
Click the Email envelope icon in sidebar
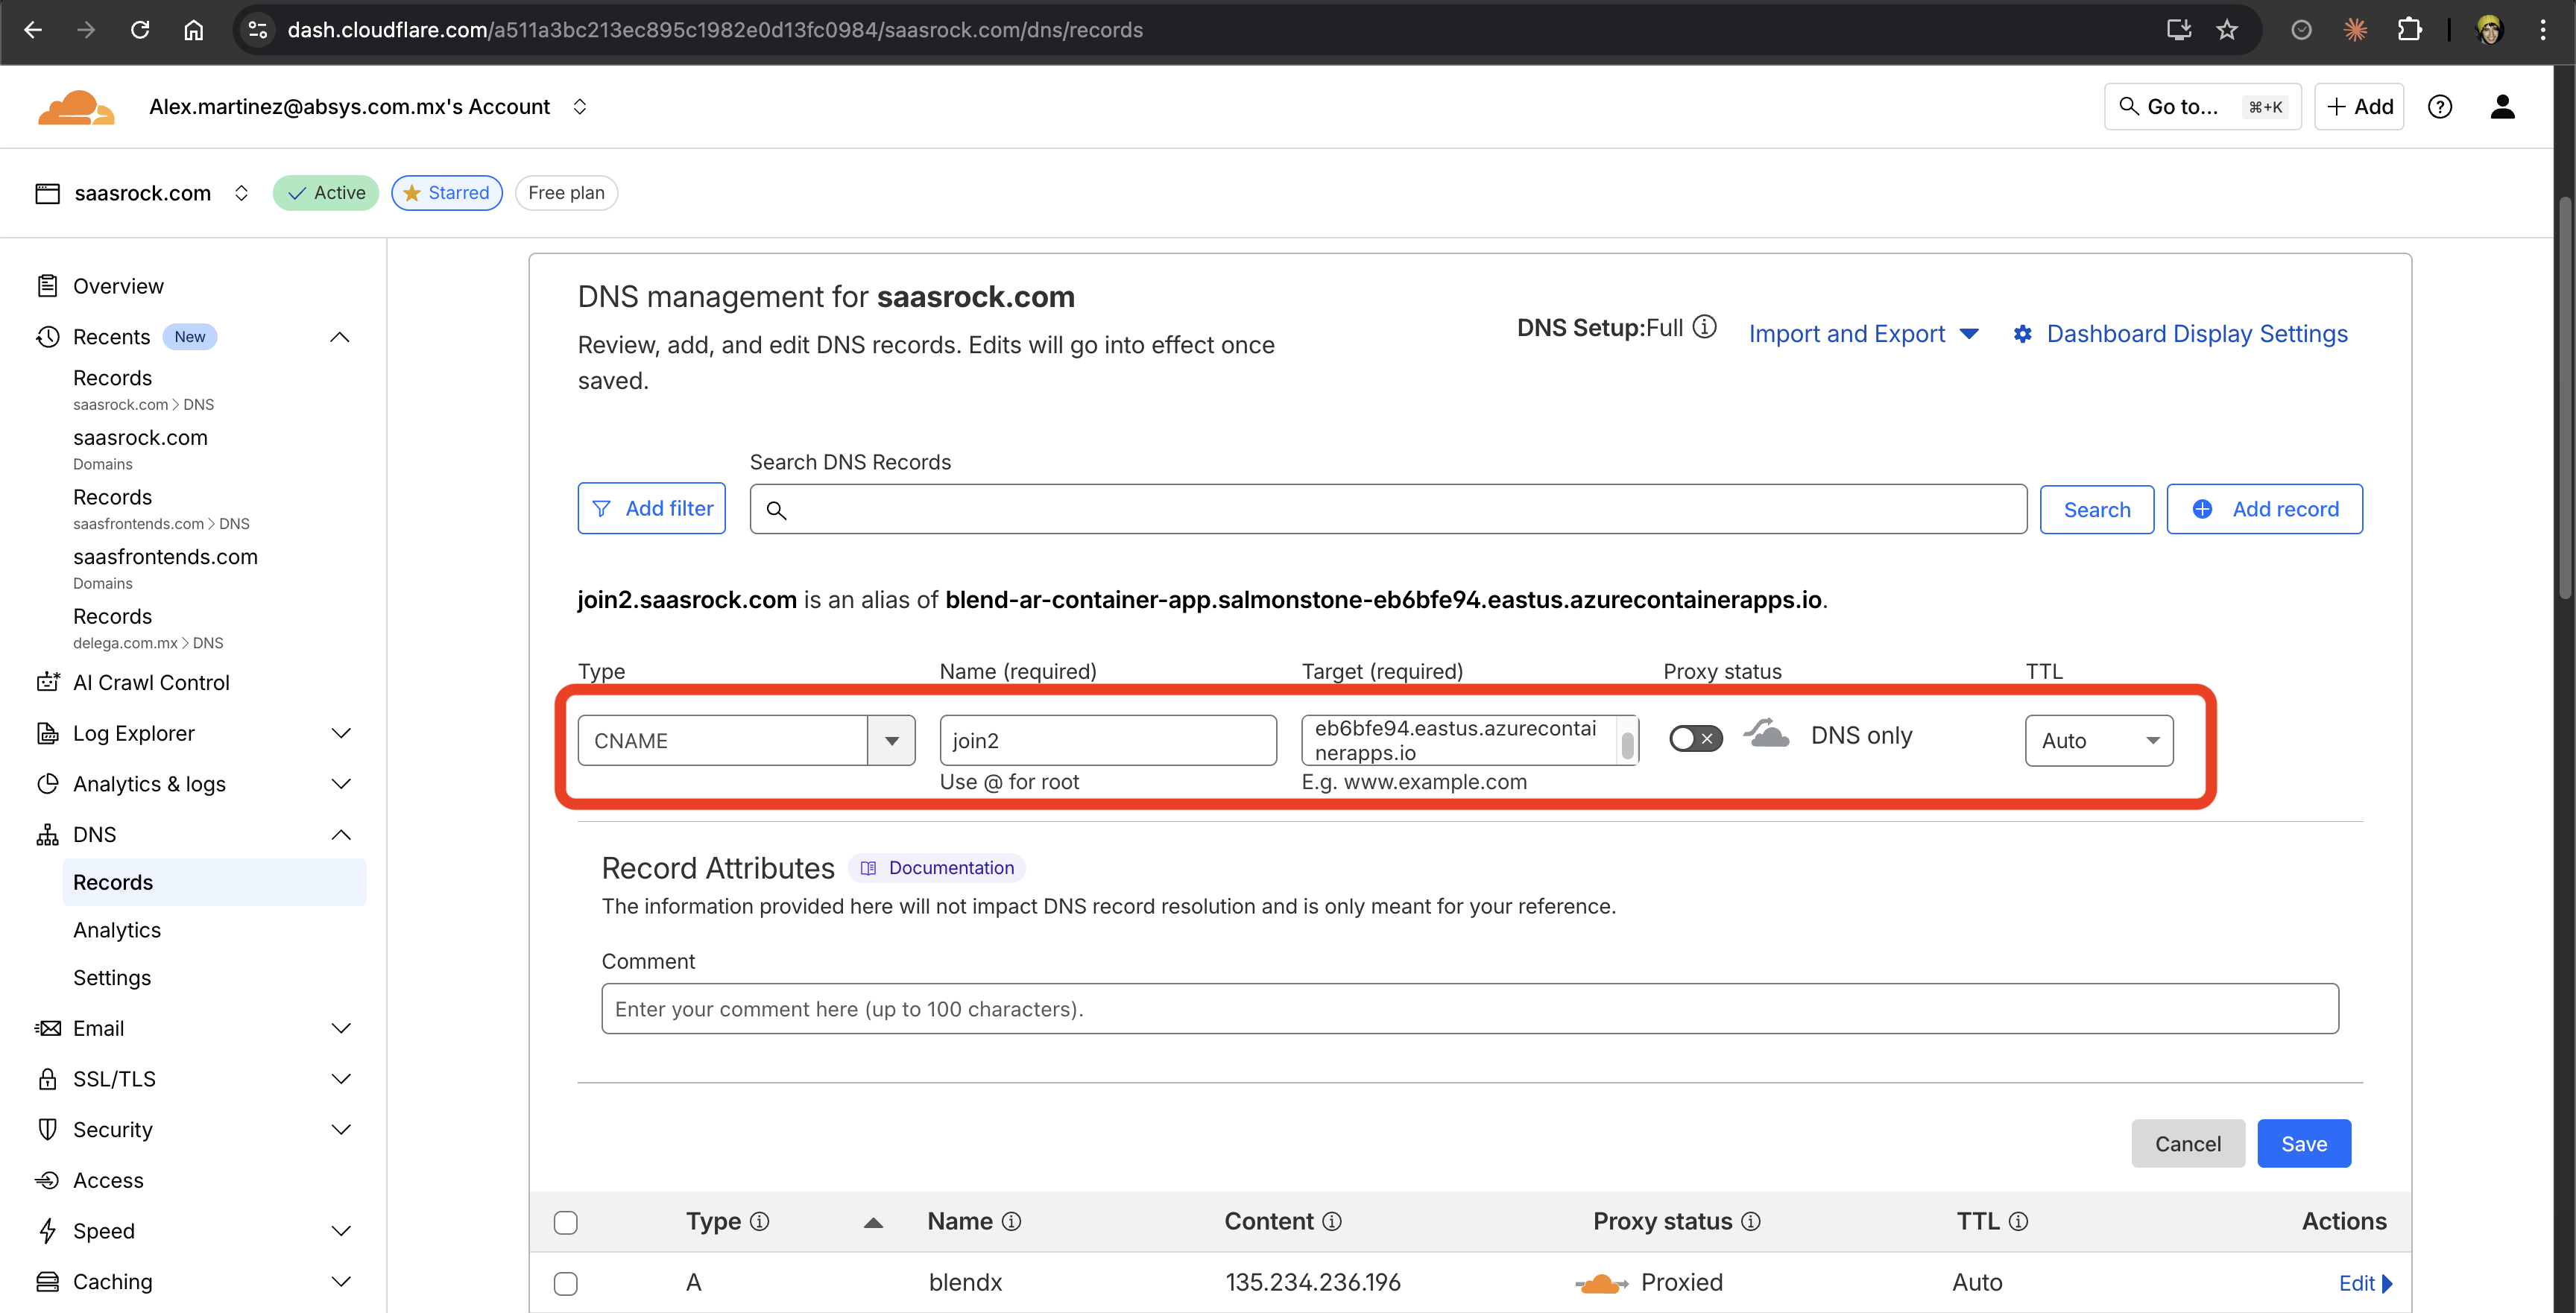click(x=48, y=1028)
